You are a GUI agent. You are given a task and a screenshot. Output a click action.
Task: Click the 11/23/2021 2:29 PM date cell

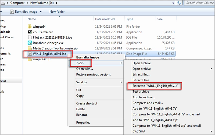(x=108, y=32)
